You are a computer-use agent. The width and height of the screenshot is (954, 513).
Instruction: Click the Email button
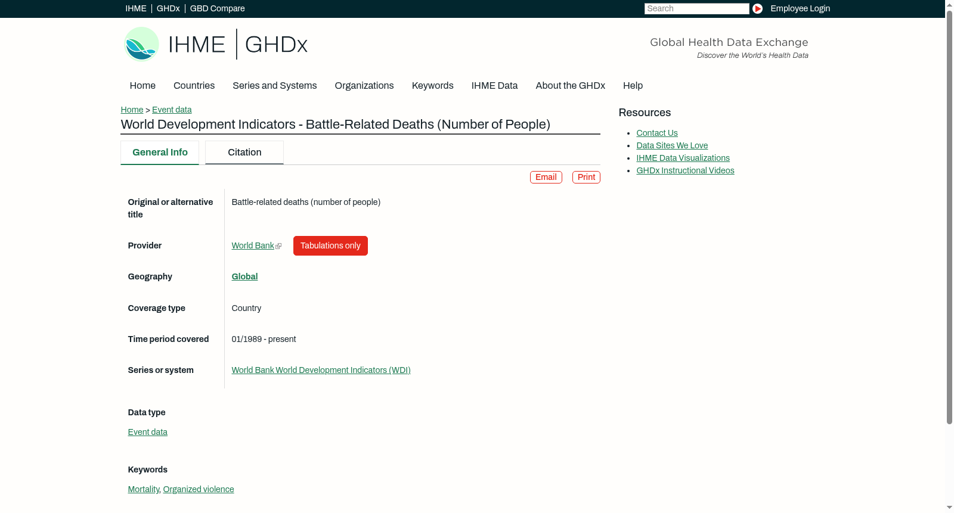[x=546, y=177]
